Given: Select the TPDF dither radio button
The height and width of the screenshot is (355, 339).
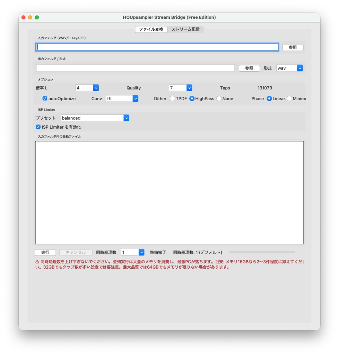Looking at the screenshot, I should point(172,98).
